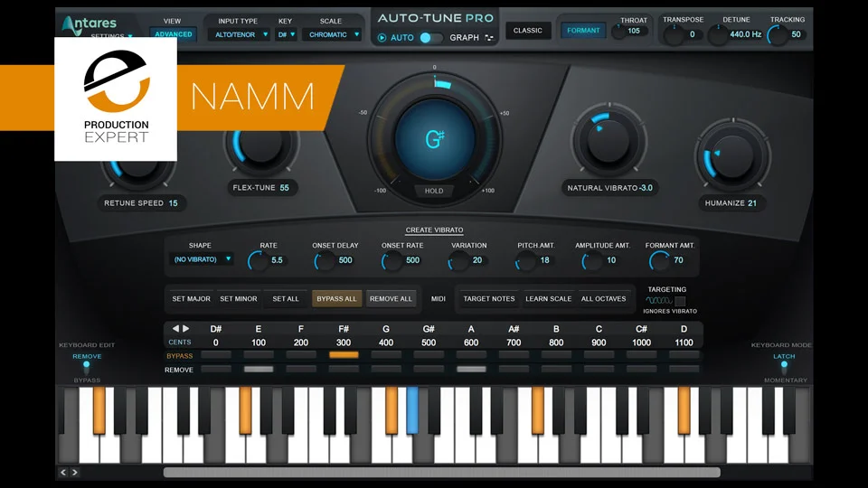Toggle the Targeting Ignores Vibrato checkbox
The height and width of the screenshot is (488, 868).
[680, 301]
